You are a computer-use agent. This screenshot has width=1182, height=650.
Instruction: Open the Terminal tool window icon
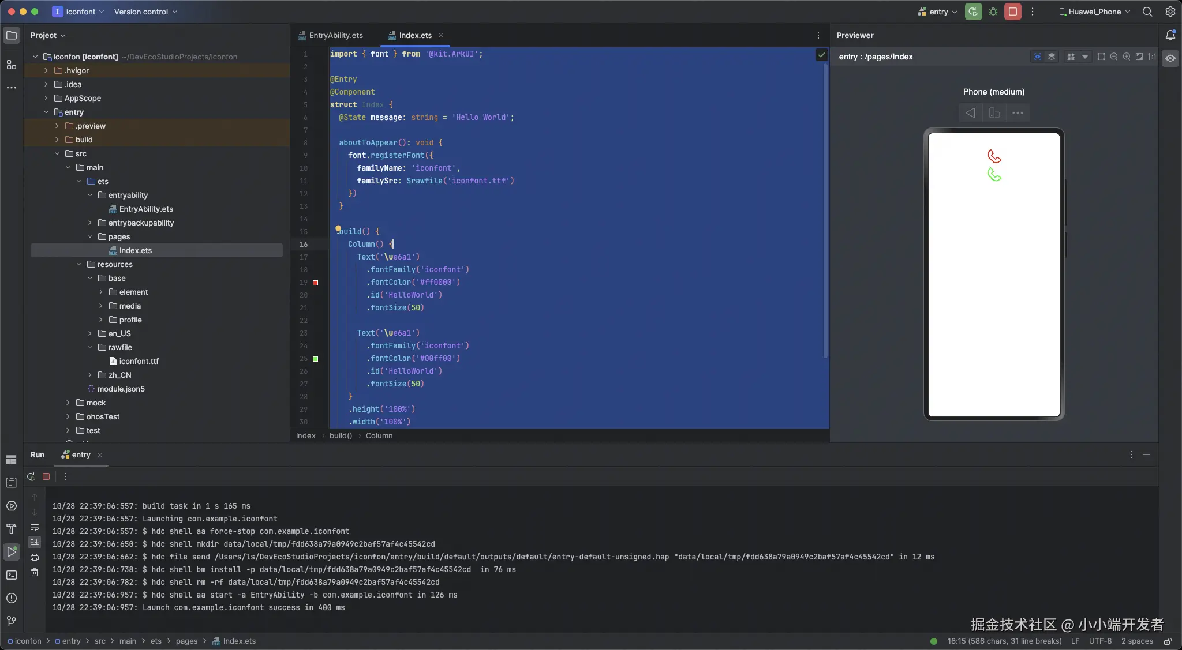[11, 575]
